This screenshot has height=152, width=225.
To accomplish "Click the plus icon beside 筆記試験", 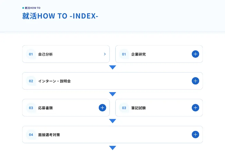I will point(195,108).
